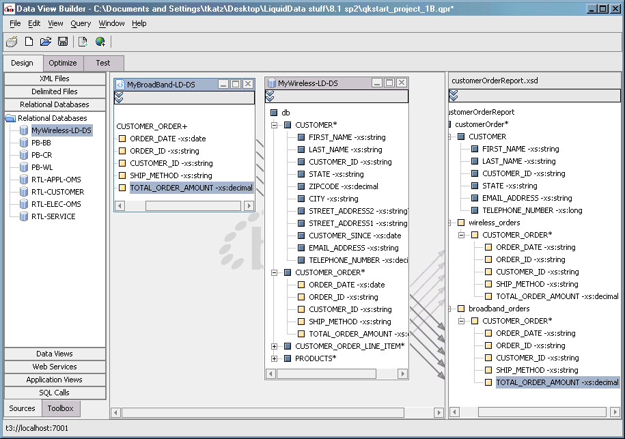Screen dimensions: 625x439
Task: Select the PB-WL database icon
Action: click(24, 167)
